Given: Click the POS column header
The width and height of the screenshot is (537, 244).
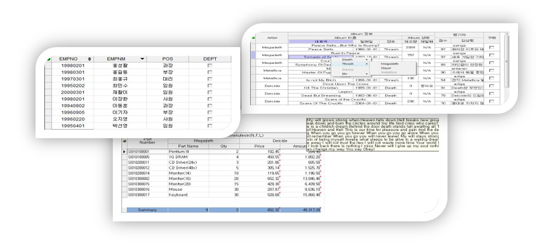Looking at the screenshot, I should point(167,59).
